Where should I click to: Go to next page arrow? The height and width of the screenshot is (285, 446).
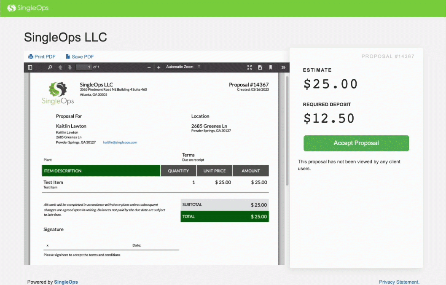coord(70,67)
